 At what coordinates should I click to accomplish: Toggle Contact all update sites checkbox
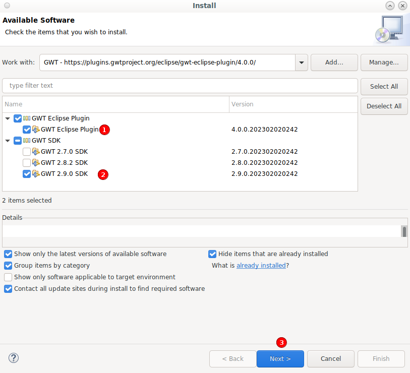[x=8, y=289]
